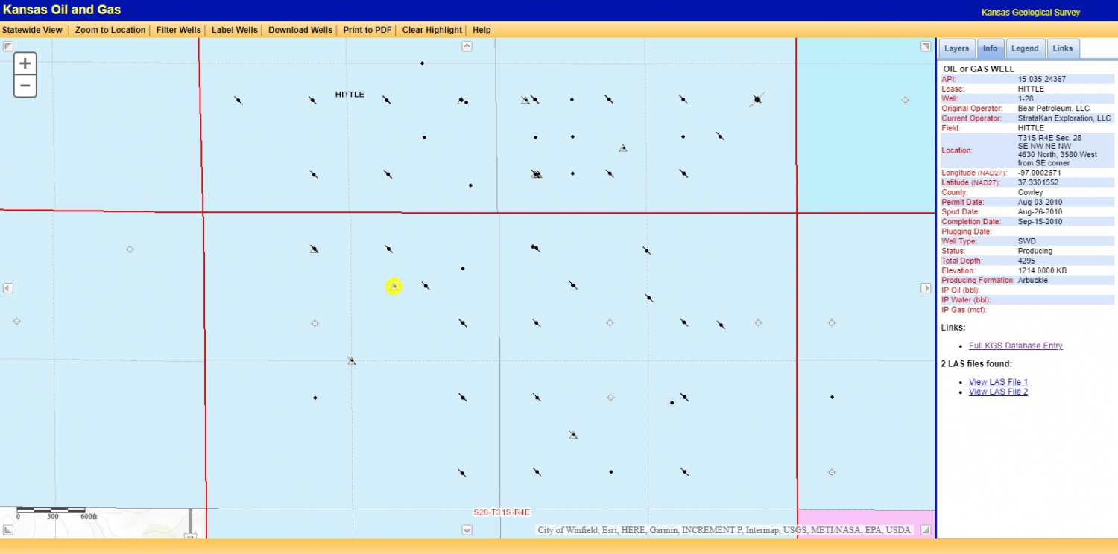Click Clear Highlight in toolbar
Viewport: 1118px width, 554px height.
432,30
